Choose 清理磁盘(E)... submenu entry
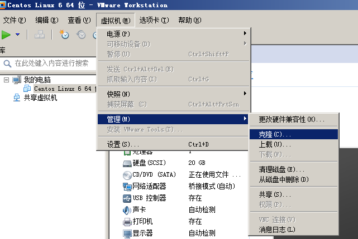Image resolution: width=358 pixels, height=239 pixels. coord(294,169)
